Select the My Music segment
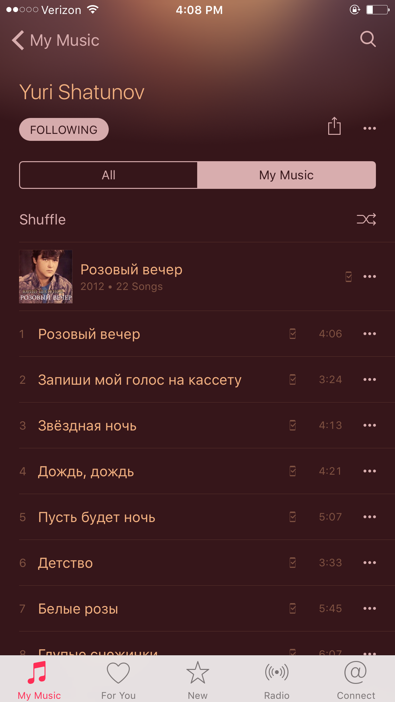 pos(287,175)
